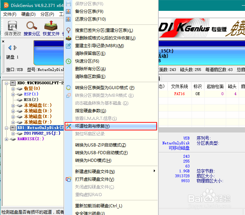Select 20170502_15(J:) label in the tree
The image size is (245, 215).
tap(42, 133)
